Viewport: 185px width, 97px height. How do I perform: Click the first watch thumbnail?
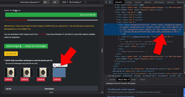[11, 72]
